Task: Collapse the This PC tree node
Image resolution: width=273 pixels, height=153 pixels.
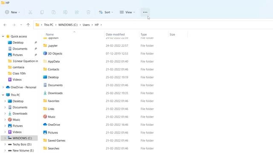Action: [x=3, y=95]
